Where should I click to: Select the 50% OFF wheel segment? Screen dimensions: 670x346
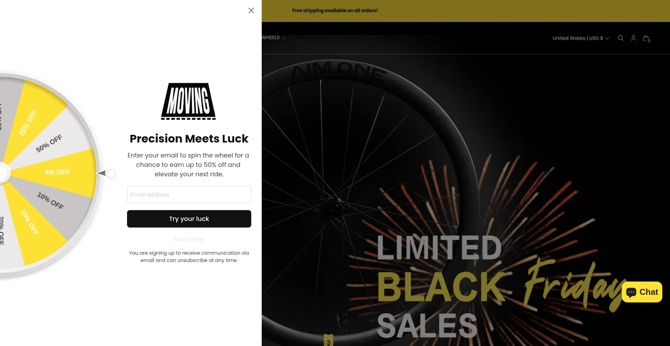coord(49,143)
